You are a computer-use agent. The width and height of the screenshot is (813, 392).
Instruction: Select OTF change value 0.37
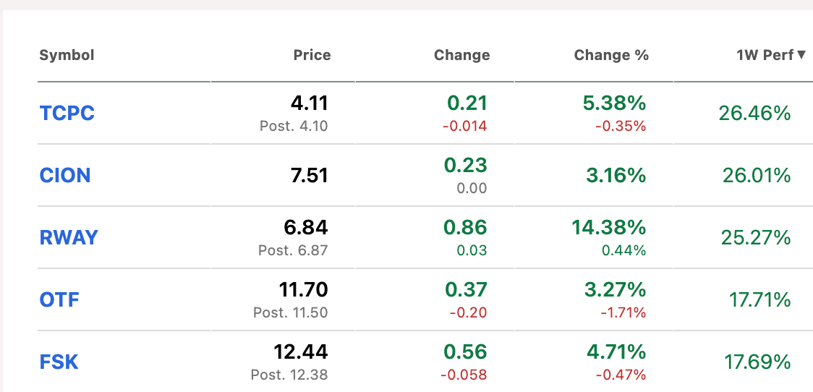(x=466, y=290)
